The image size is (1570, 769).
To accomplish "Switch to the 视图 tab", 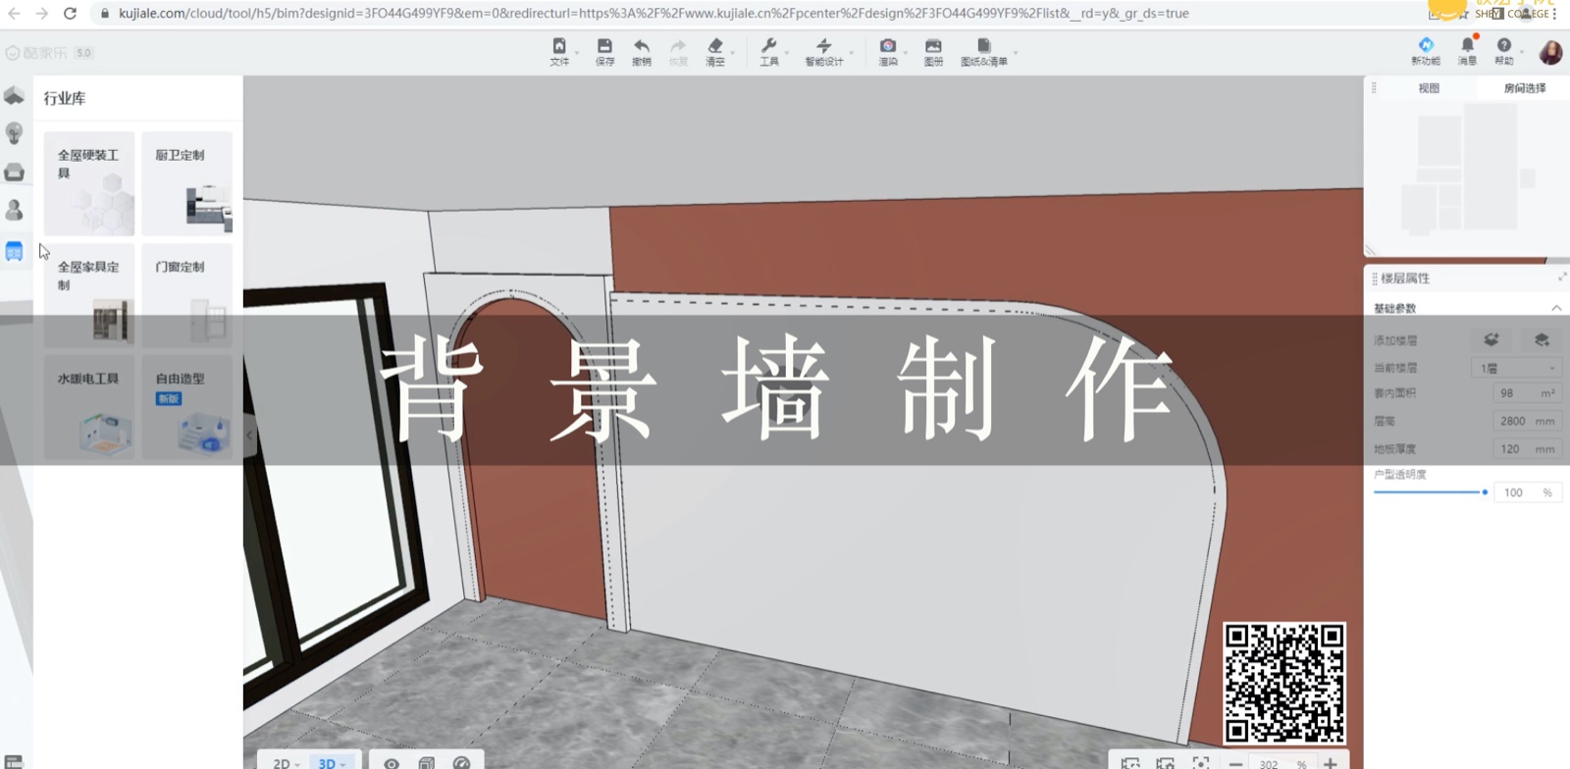I will [x=1429, y=88].
